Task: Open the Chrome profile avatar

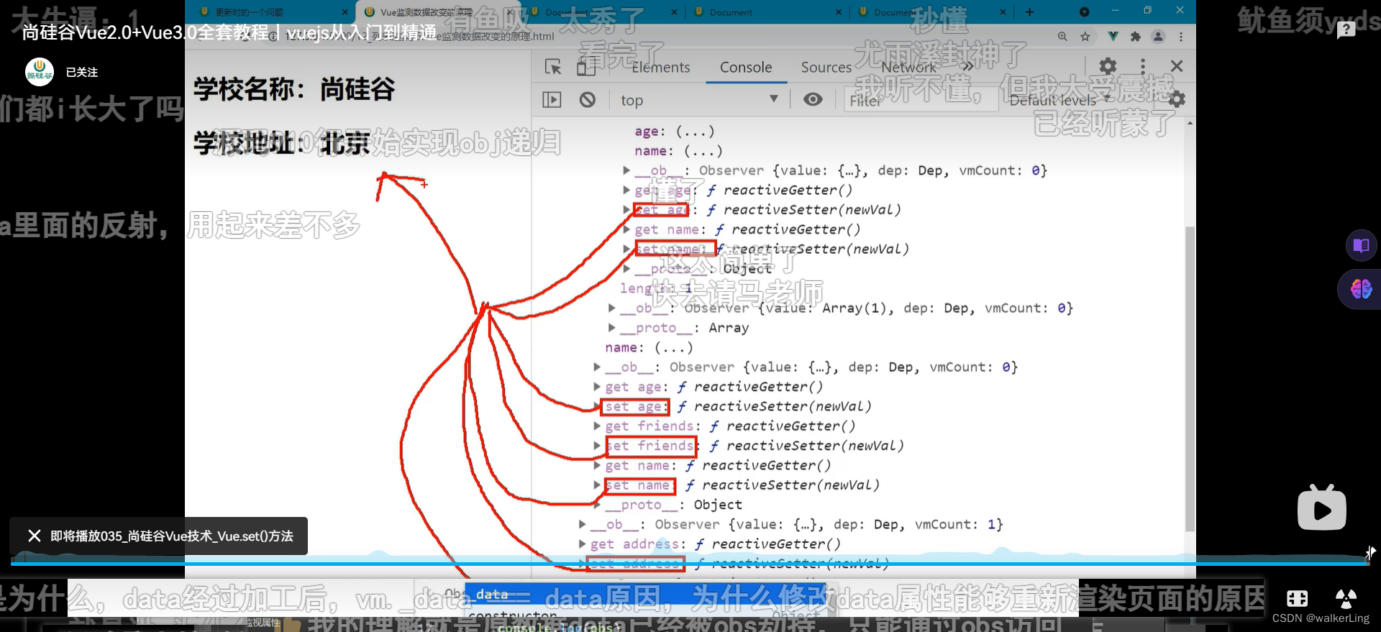Action: (1158, 37)
